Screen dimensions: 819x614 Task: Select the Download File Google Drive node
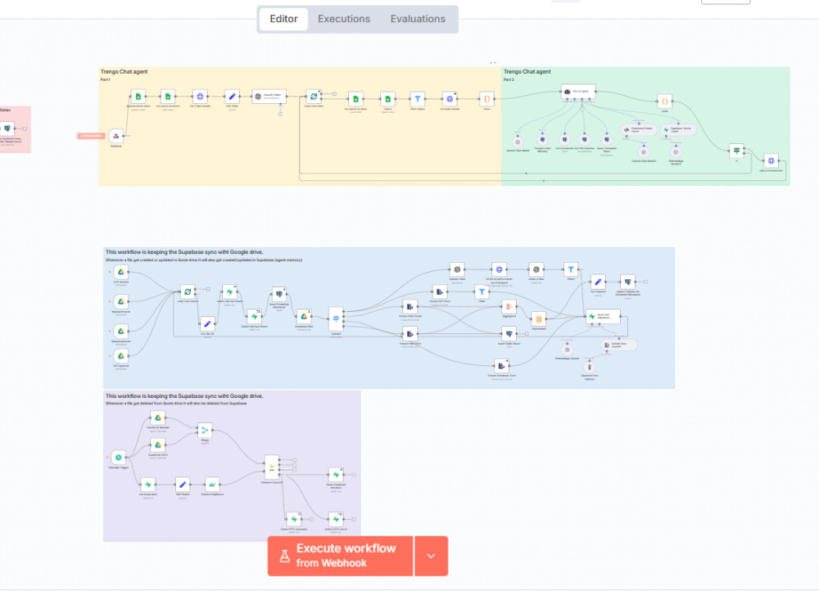304,317
